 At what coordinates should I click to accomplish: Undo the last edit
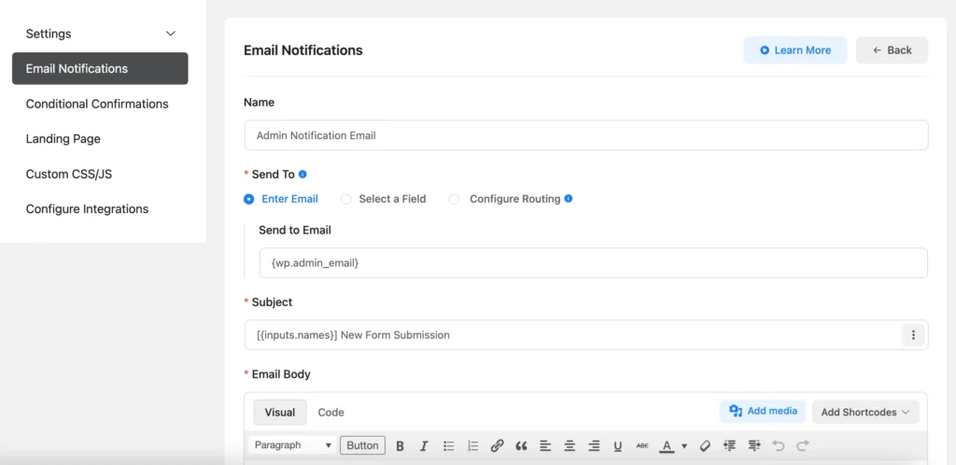779,445
